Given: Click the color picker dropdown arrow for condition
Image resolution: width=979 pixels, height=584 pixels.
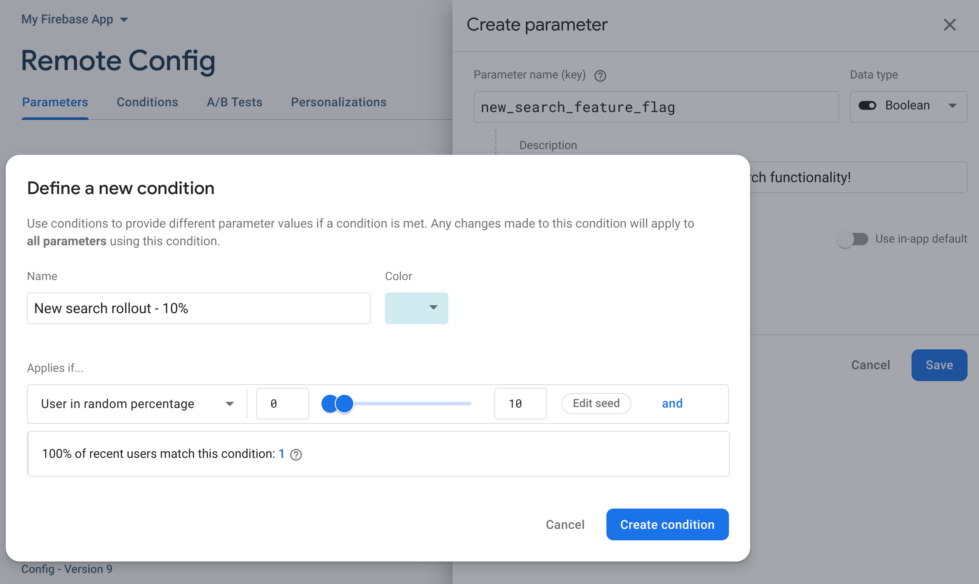Looking at the screenshot, I should click(432, 307).
